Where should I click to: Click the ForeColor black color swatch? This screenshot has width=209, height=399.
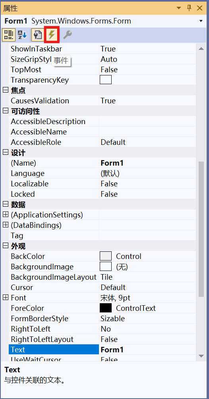(x=106, y=308)
